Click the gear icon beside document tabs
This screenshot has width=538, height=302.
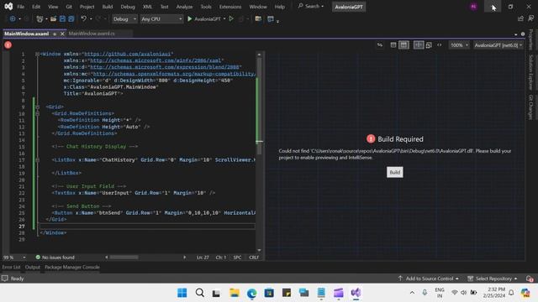pyautogui.click(x=523, y=34)
